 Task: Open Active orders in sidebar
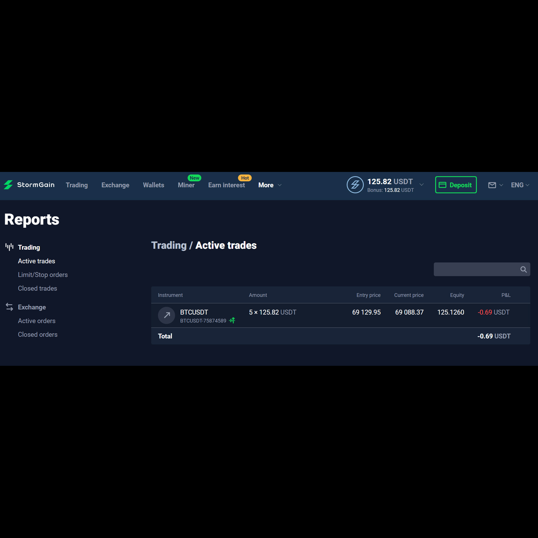[37, 321]
